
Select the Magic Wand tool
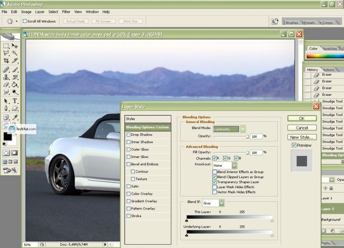pos(14,53)
